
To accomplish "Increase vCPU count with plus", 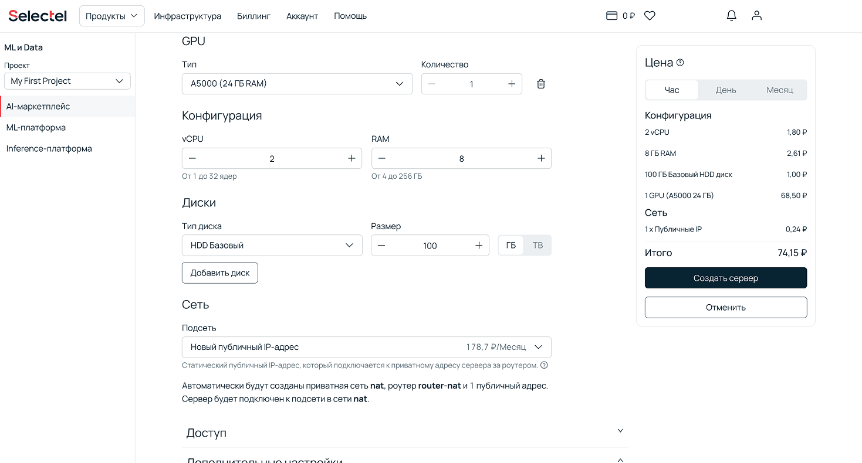I will click(351, 158).
